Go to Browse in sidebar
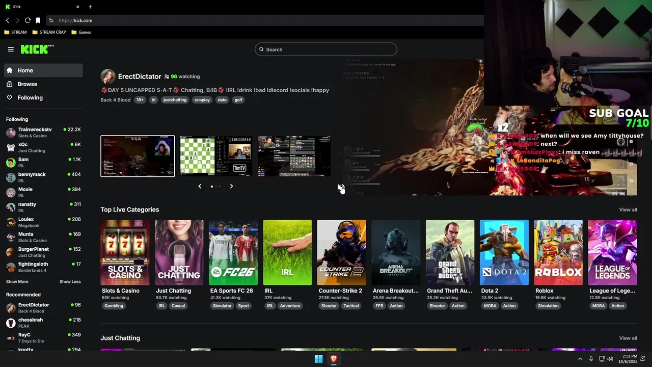The height and width of the screenshot is (367, 652). point(43,84)
